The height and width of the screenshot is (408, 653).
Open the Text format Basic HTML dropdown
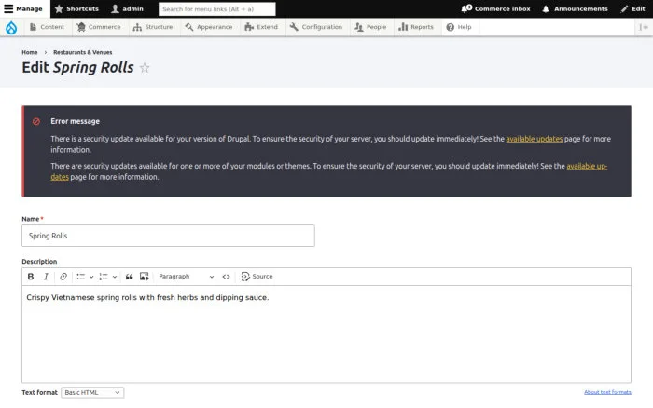click(x=92, y=392)
